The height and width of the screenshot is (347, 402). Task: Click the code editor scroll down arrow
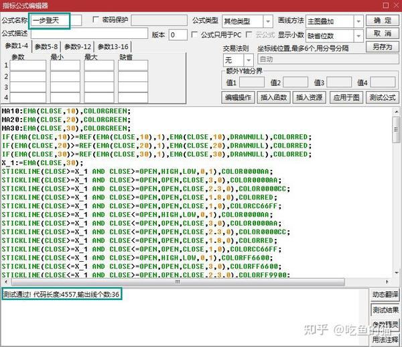coord(397,272)
